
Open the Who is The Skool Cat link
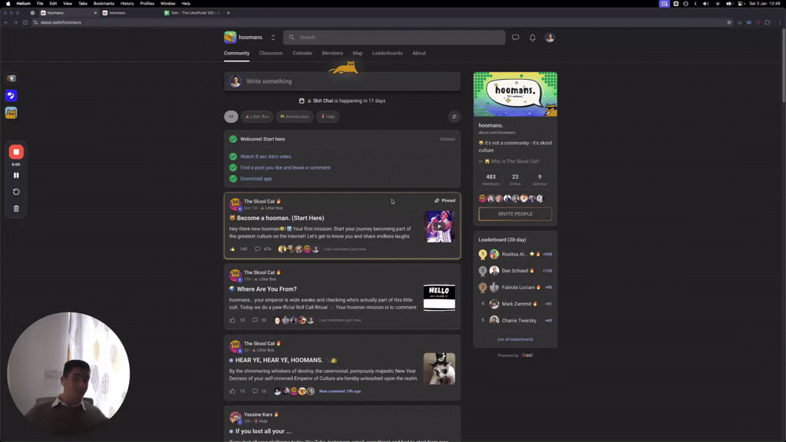click(x=512, y=161)
